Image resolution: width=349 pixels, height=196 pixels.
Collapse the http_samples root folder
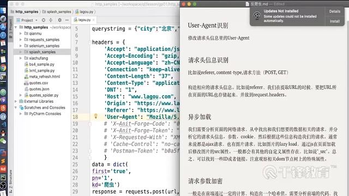click(16, 27)
